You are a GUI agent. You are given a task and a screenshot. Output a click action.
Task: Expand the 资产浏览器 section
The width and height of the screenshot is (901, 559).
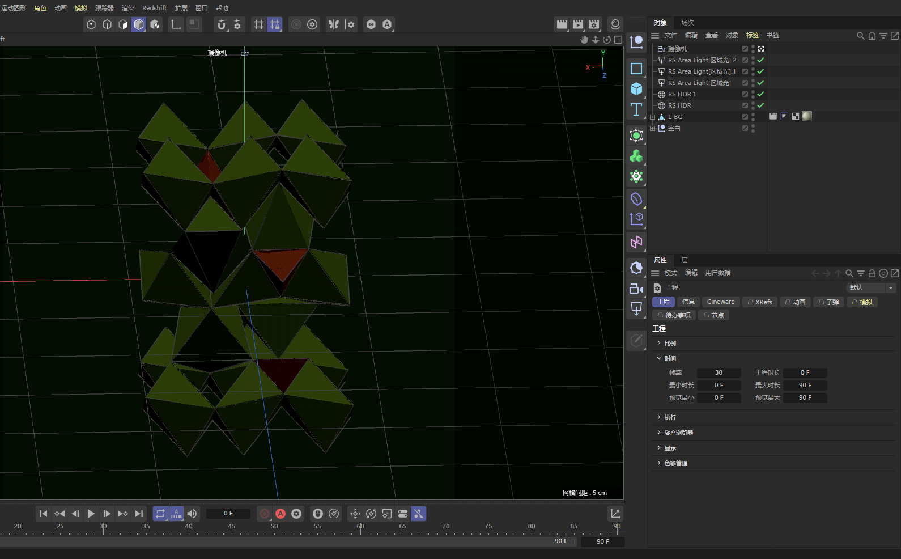pyautogui.click(x=659, y=433)
